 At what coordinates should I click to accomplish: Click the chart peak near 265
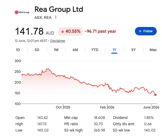point(48,69)
